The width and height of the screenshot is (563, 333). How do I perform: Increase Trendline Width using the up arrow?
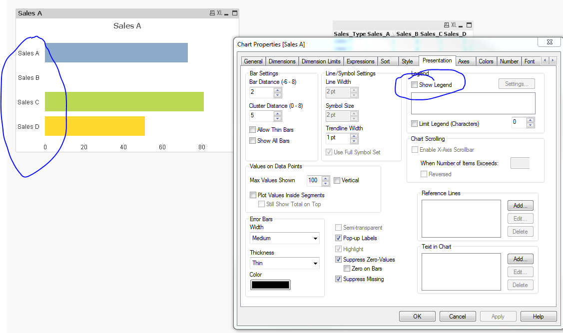tap(354, 135)
